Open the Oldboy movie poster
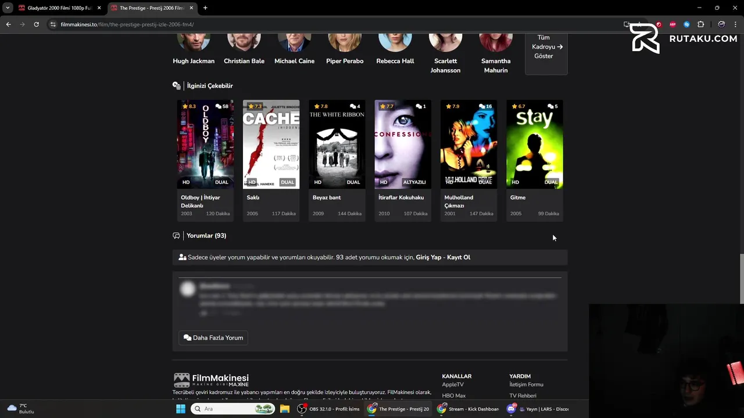This screenshot has height=418, width=744. pyautogui.click(x=205, y=144)
